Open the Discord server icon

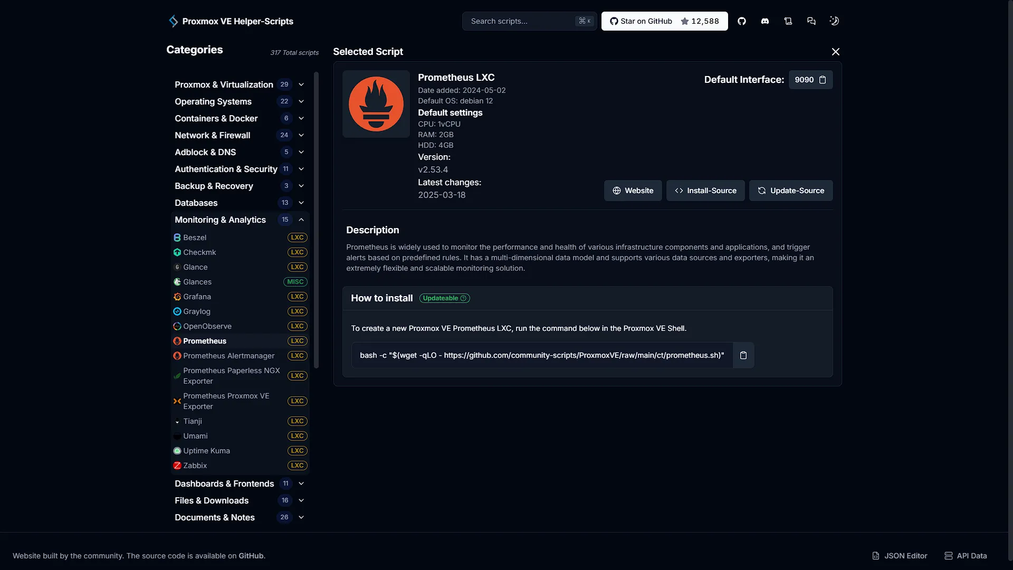[765, 21]
